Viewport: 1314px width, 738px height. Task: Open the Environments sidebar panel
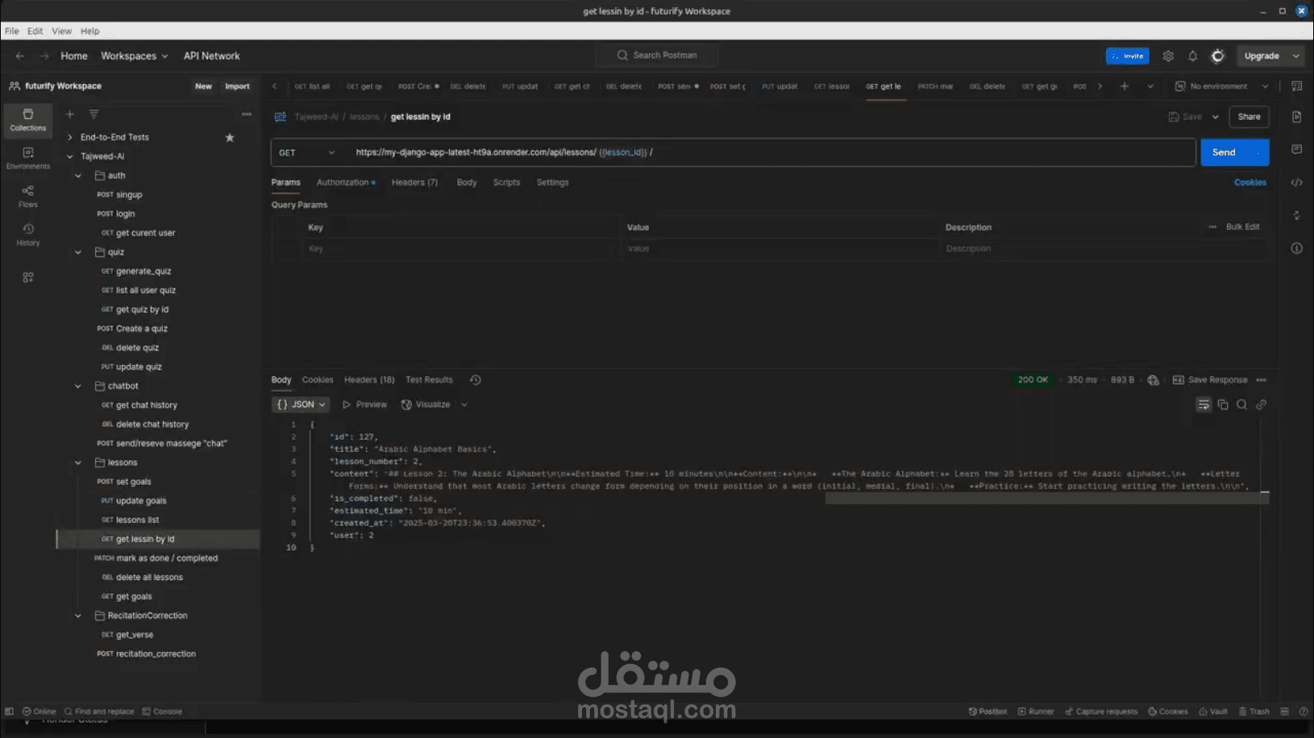28,158
